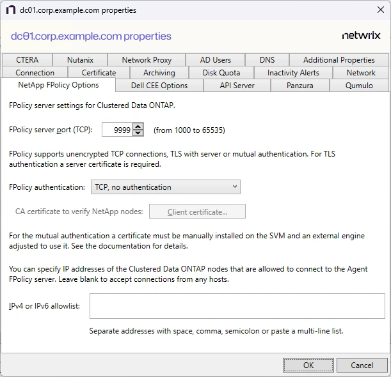Viewport: 391px width, 377px height.
Task: Click the 'FPolicy server port (TCP):' label
Action: pos(51,130)
